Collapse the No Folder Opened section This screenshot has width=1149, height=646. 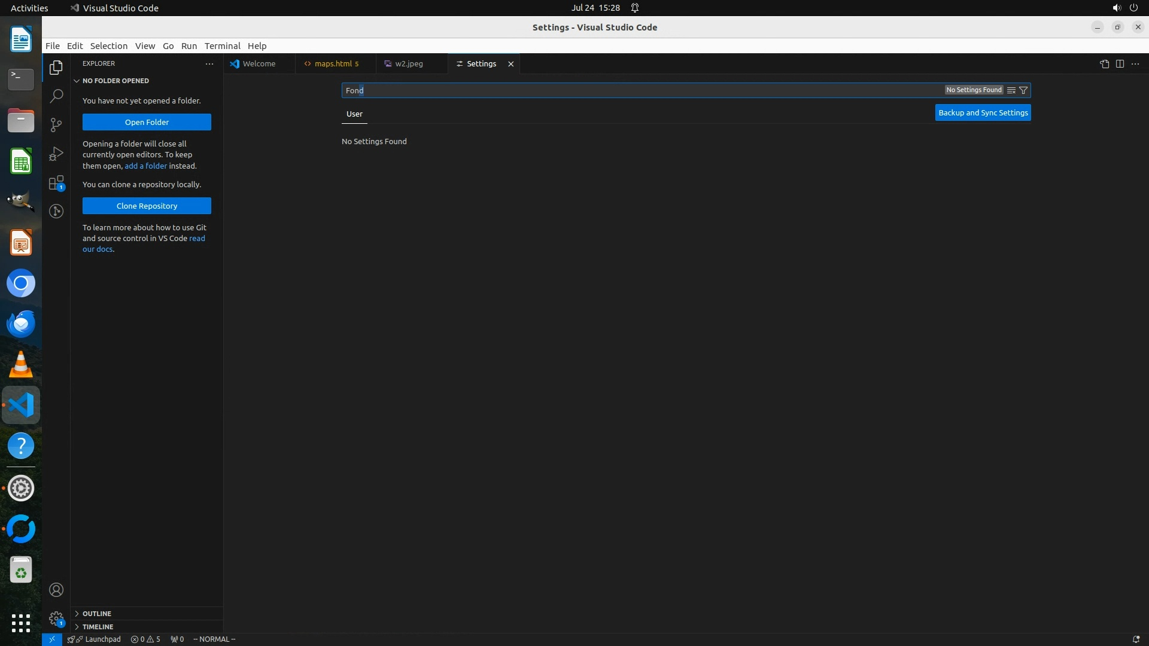point(115,81)
